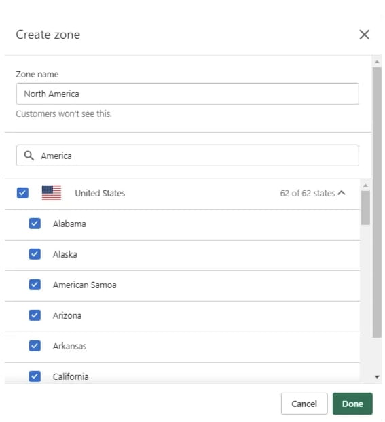The height and width of the screenshot is (422, 385).
Task: Click the United States flag icon
Action: click(52, 193)
